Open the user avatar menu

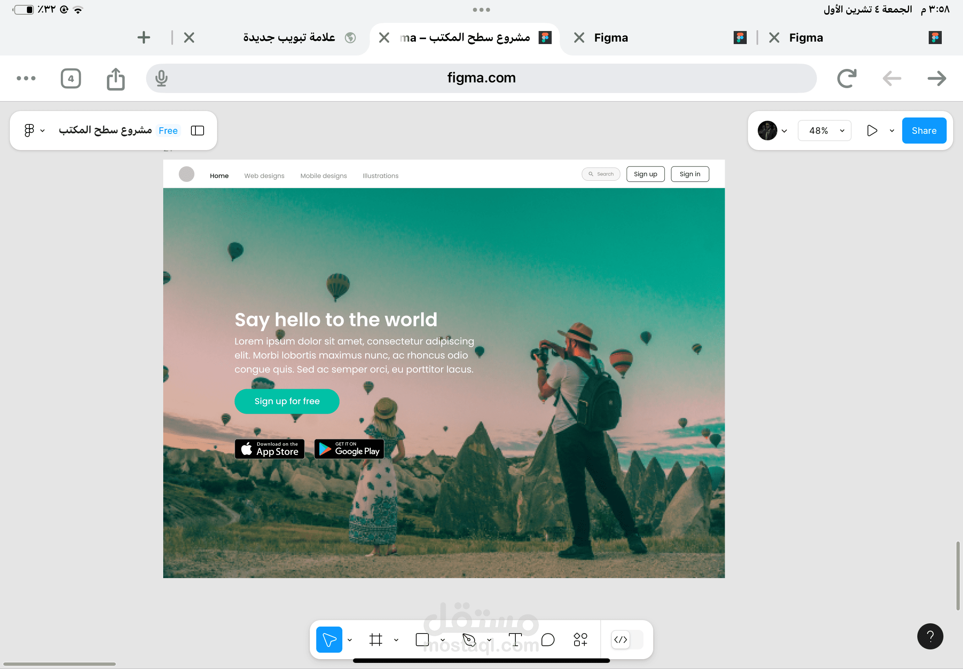(767, 131)
